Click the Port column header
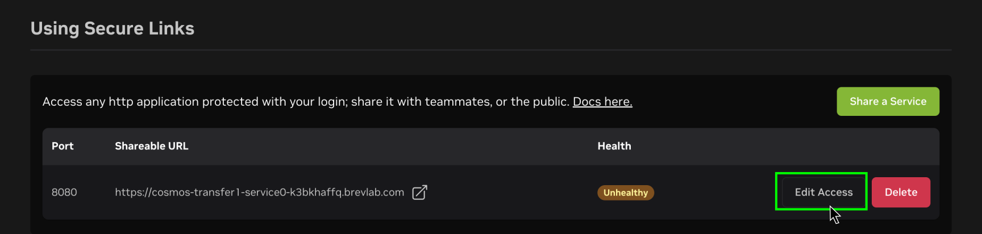 (63, 146)
